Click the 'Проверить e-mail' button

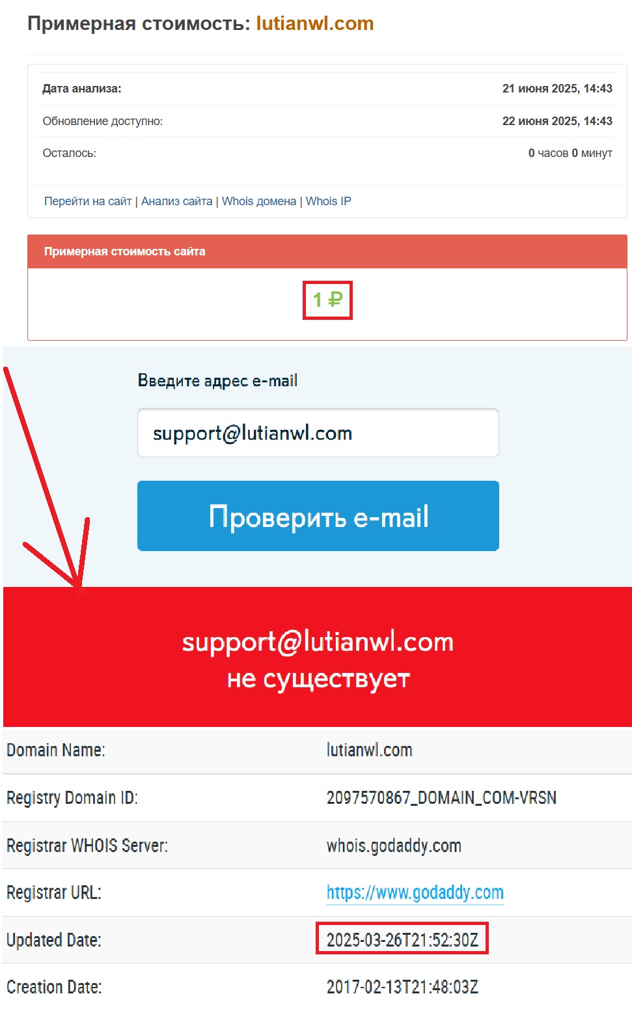point(318,516)
